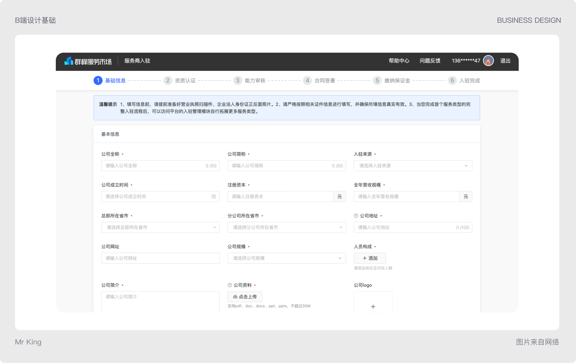576x363 pixels.
Task: Focus the 公司网址 input field
Action: 160,258
